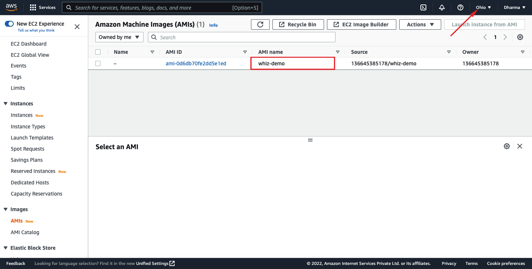Open the Actions dropdown menu
Image resolution: width=532 pixels, height=269 pixels.
pyautogui.click(x=420, y=24)
